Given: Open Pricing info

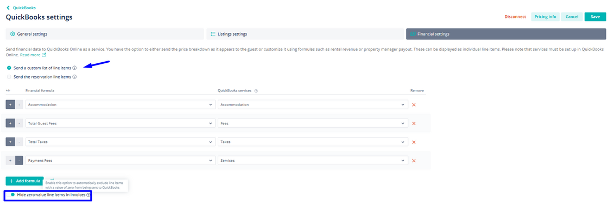Looking at the screenshot, I should [x=545, y=17].
